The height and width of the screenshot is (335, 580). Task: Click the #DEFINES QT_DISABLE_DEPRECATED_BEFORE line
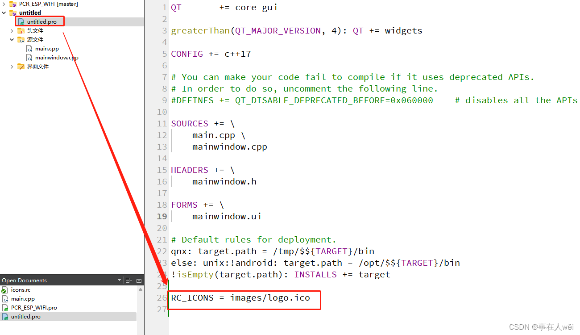pos(374,100)
